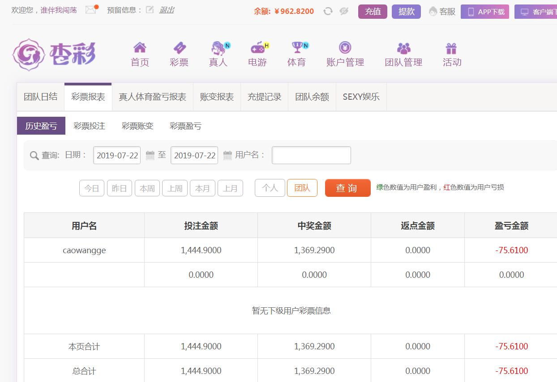Select the 个人 query mode
This screenshot has height=382, width=557.
pyautogui.click(x=270, y=188)
